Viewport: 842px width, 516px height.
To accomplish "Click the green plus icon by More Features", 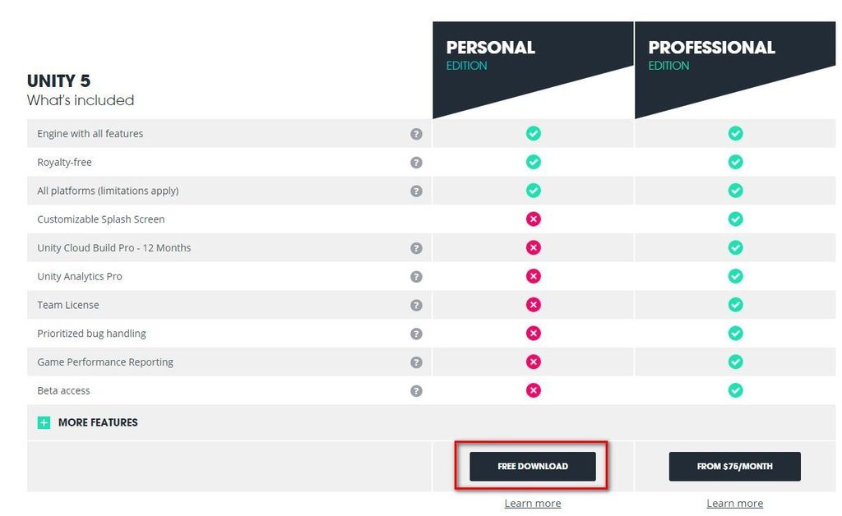I will pos(44,422).
